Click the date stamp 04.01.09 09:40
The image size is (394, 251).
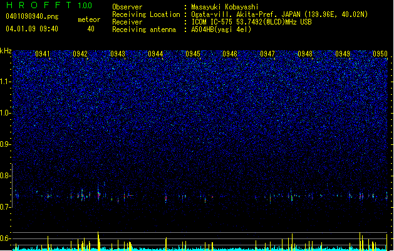point(32,29)
